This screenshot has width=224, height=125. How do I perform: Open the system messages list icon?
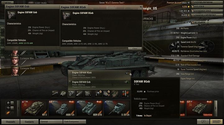[x=216, y=122]
